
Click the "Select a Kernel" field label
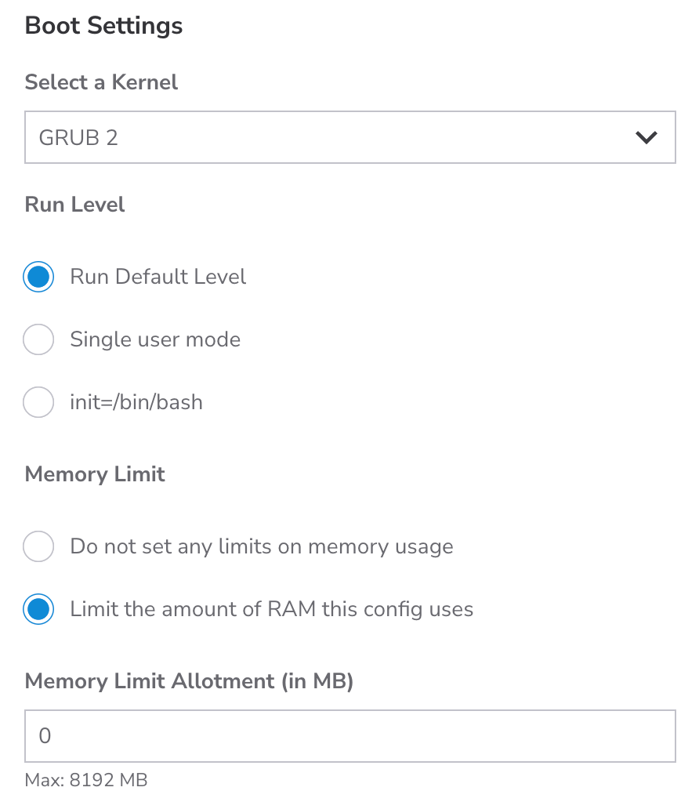tap(101, 82)
